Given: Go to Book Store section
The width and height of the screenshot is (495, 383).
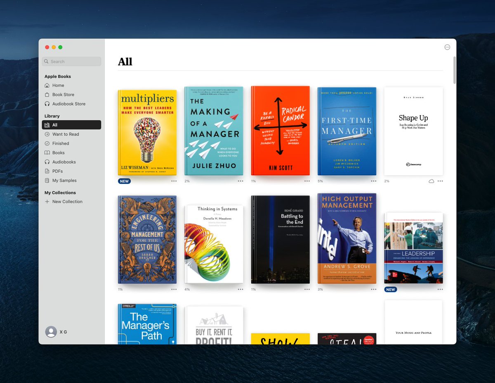Looking at the screenshot, I should [71, 95].
